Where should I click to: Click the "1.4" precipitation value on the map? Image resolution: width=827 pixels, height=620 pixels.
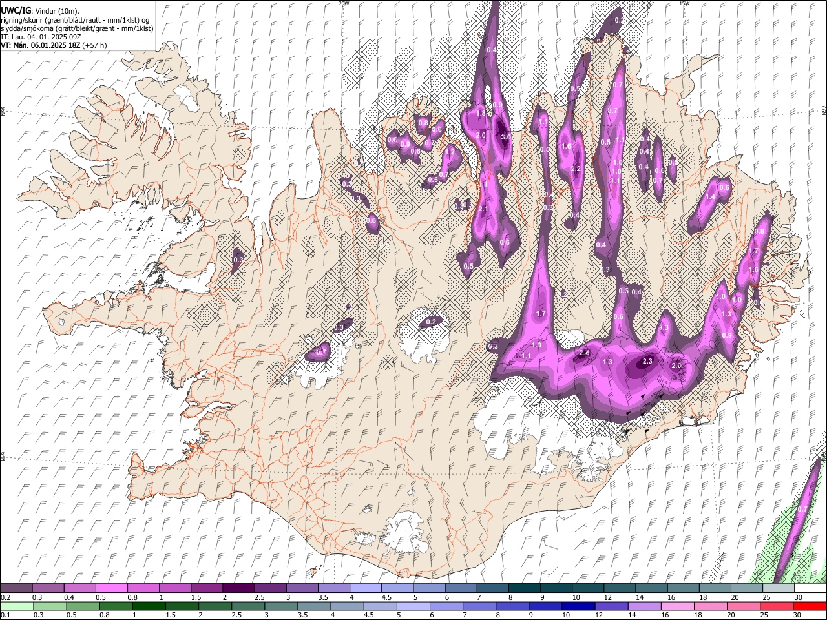click(711, 197)
